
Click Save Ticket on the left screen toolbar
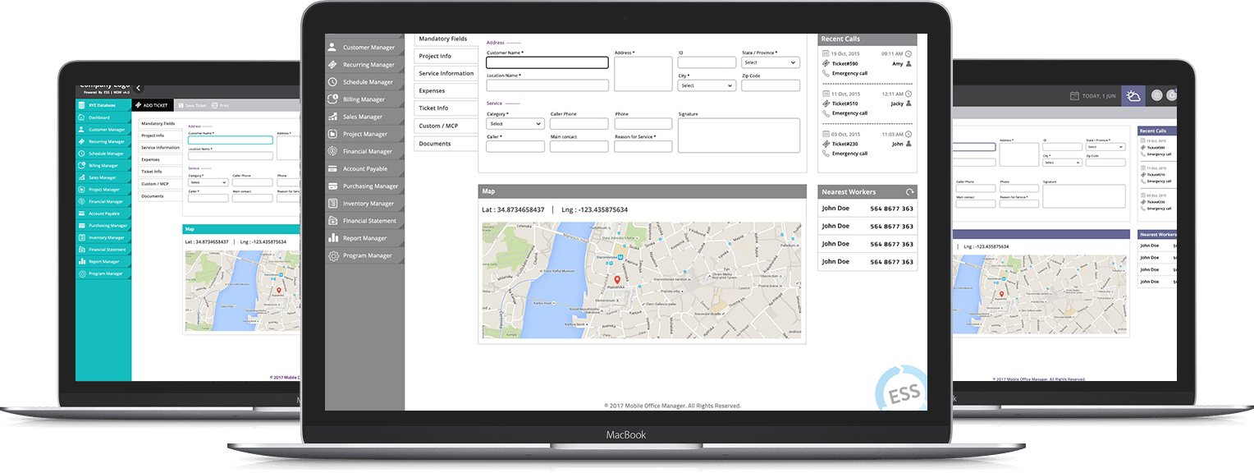[190, 106]
